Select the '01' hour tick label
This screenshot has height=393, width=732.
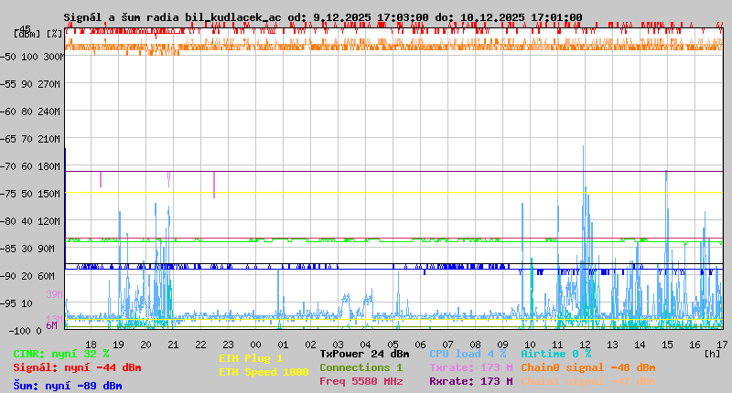[284, 345]
